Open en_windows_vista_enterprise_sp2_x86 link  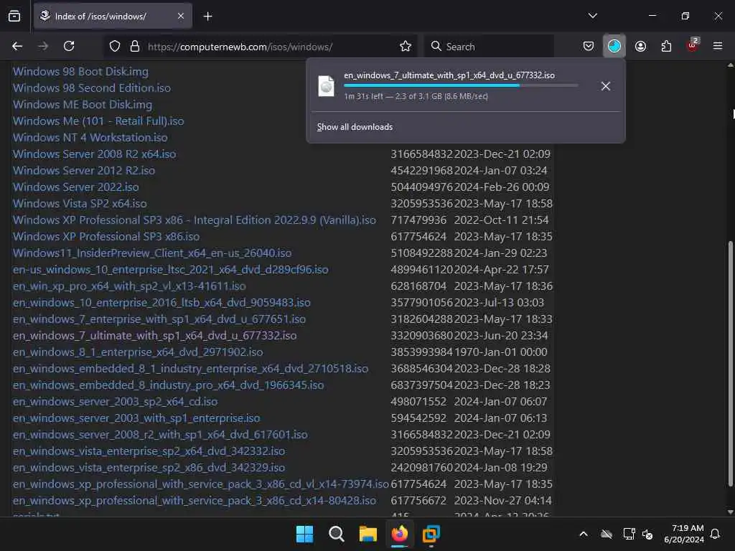tap(149, 467)
